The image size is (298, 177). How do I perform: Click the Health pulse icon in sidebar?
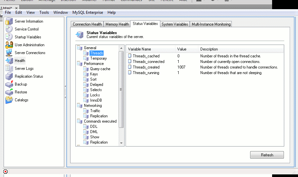pyautogui.click(x=9, y=61)
